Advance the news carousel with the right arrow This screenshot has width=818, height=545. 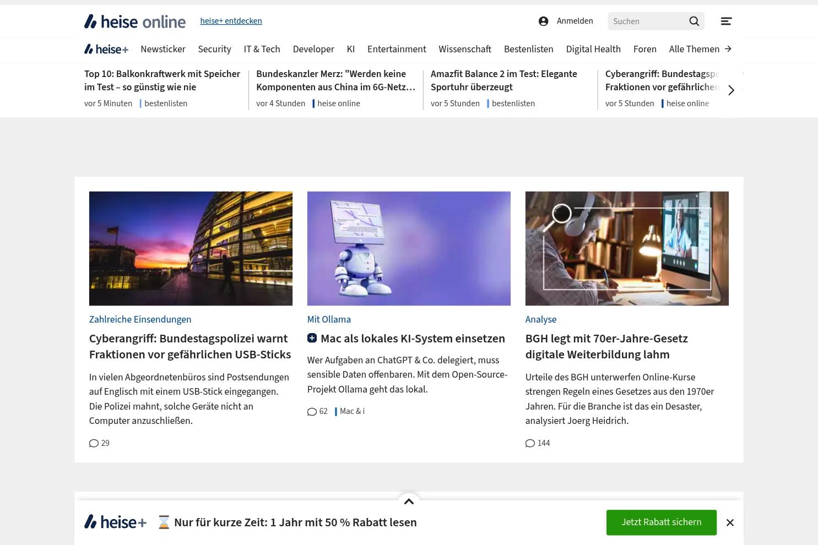731,90
